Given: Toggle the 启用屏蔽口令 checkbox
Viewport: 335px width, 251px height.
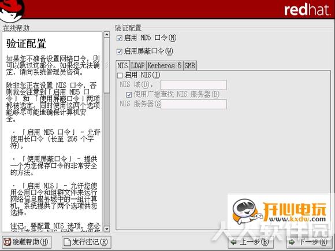Looking at the screenshot, I should pos(120,51).
